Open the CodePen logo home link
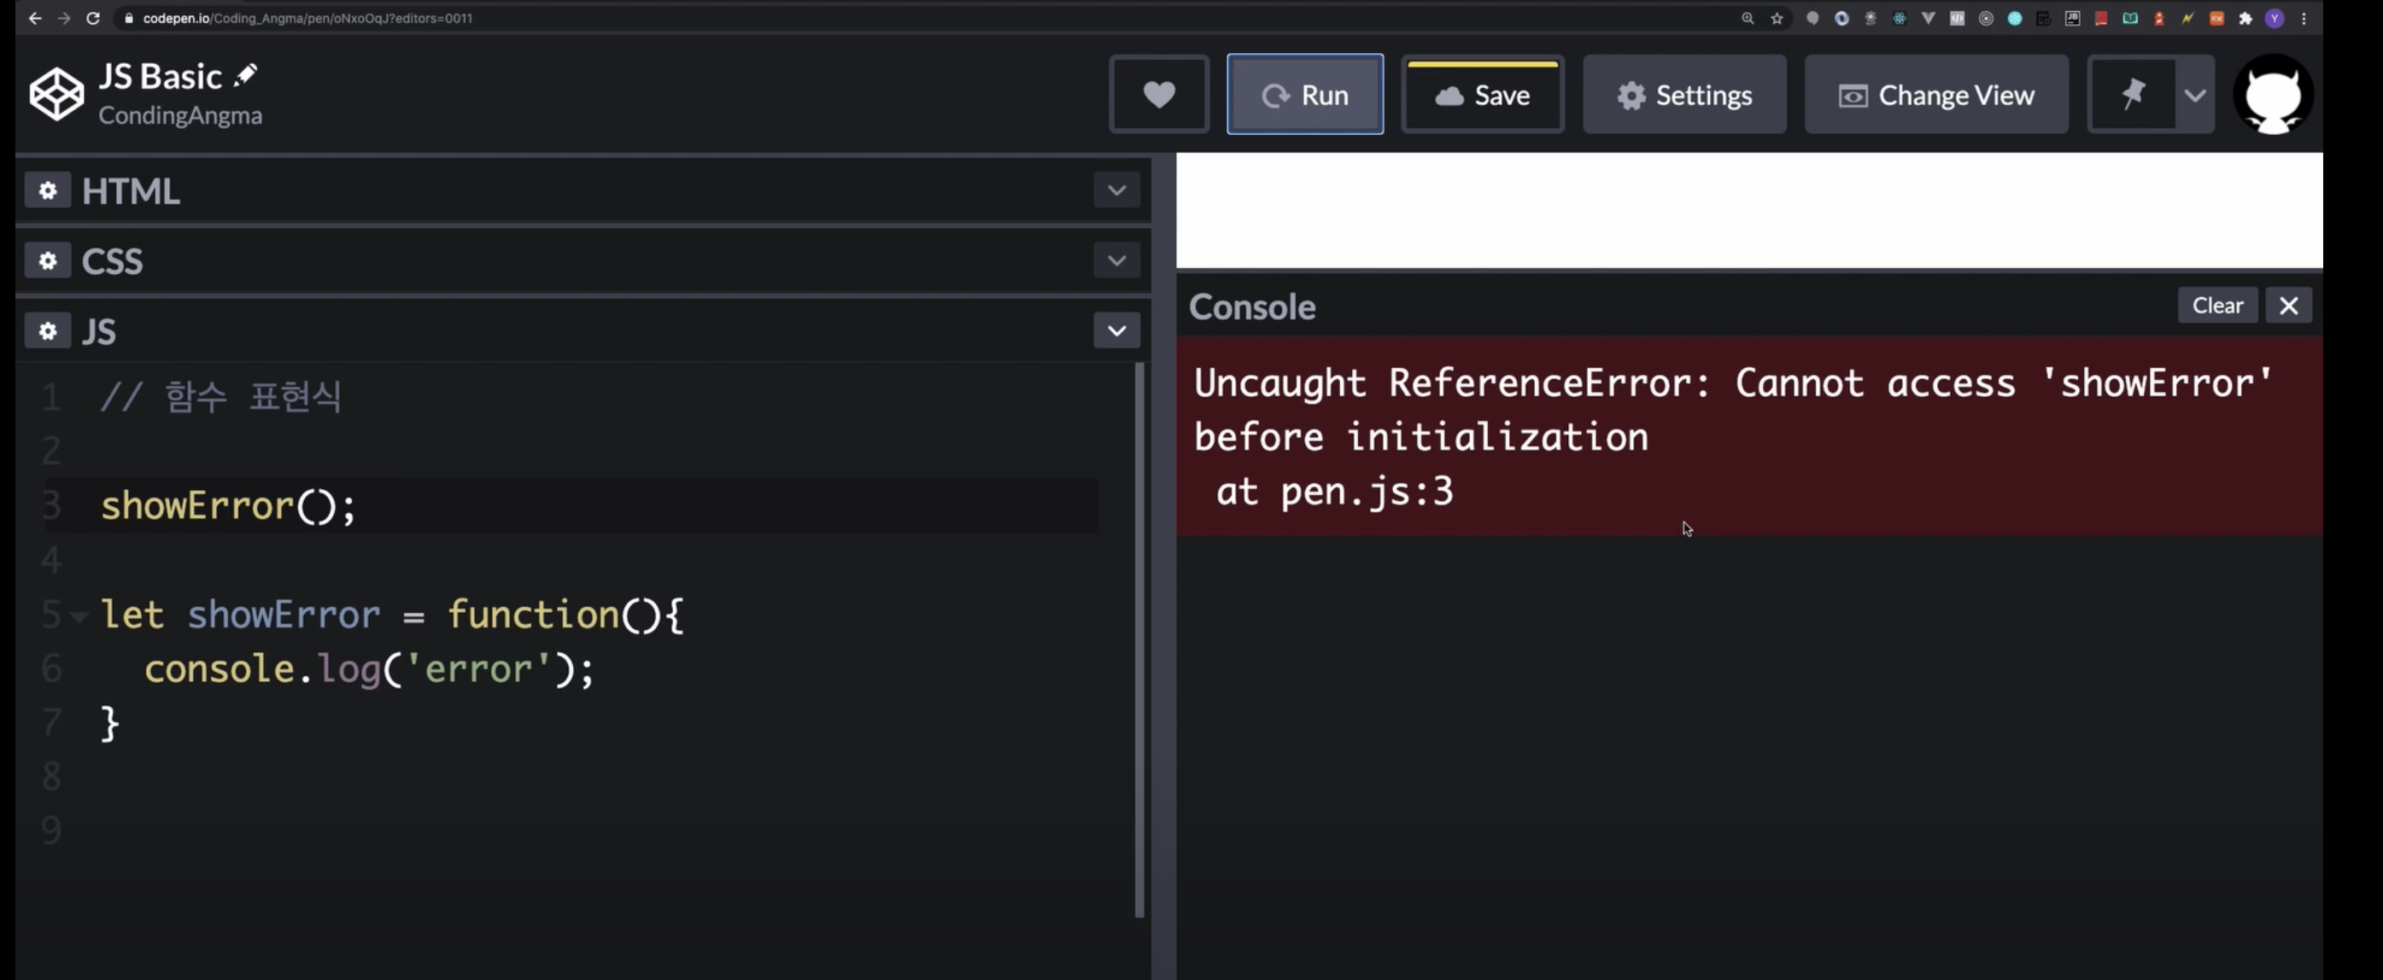Screen dimensions: 2383x980 (56, 94)
